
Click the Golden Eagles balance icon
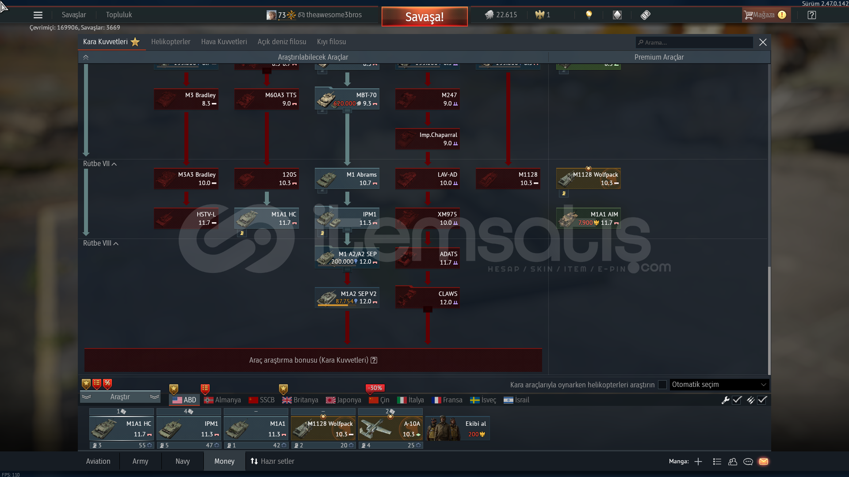[x=539, y=15]
